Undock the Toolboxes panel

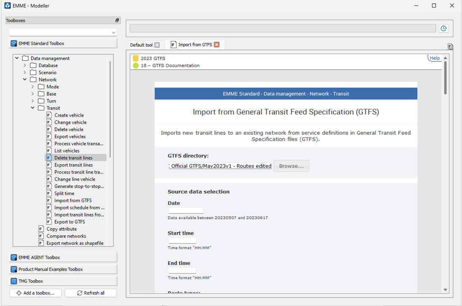(x=117, y=20)
